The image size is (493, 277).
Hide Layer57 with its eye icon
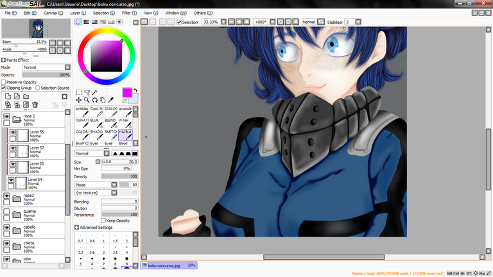[x=13, y=148]
